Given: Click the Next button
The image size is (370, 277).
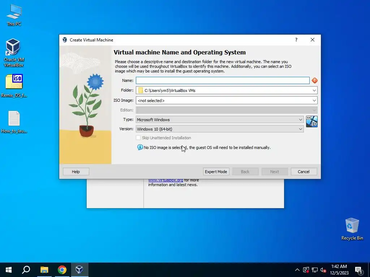Looking at the screenshot, I should [275, 172].
